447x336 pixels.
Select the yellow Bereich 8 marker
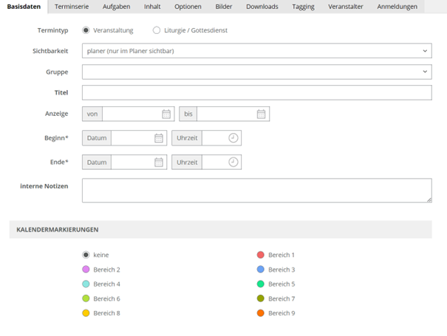click(86, 313)
